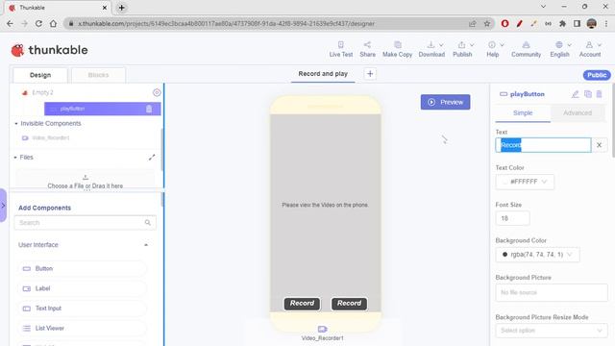Image resolution: width=615 pixels, height=346 pixels.
Task: Collapse the Invisible Components section
Action: 16,124
